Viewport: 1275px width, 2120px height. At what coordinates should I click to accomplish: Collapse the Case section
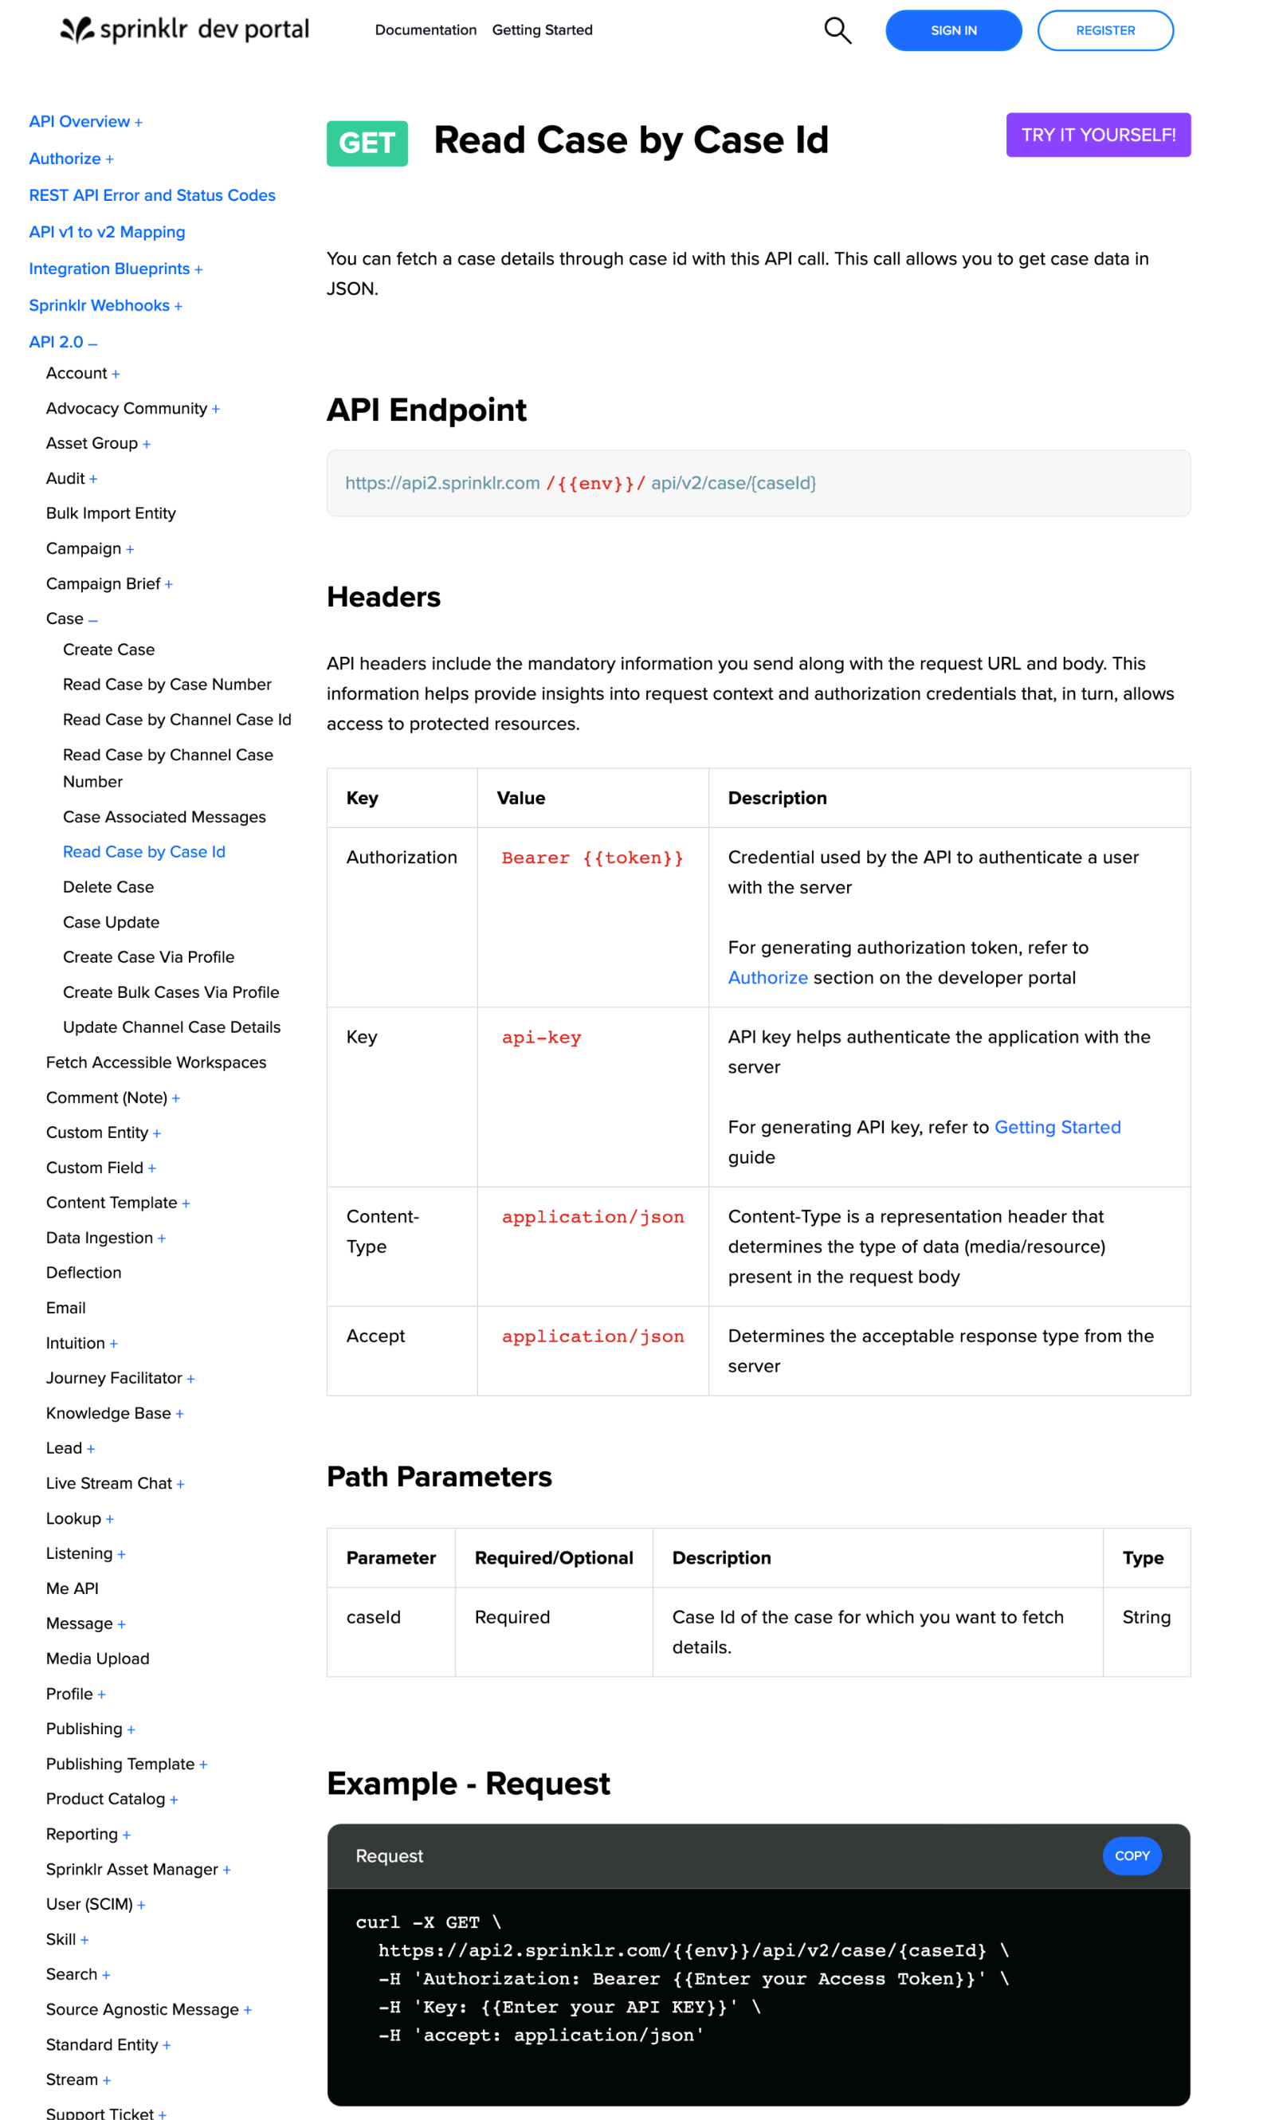[92, 618]
